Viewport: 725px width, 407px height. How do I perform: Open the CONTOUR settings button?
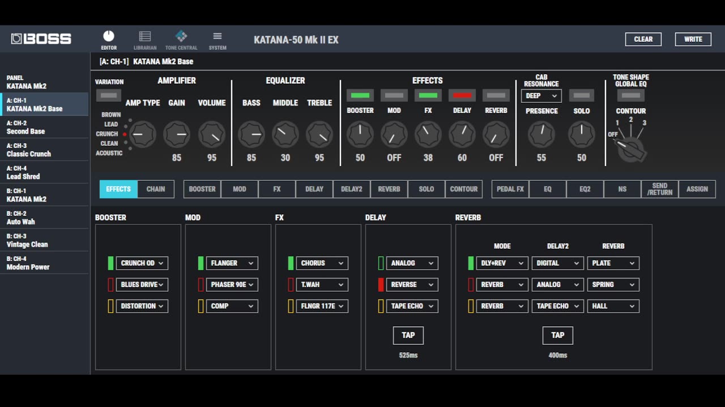tap(464, 189)
